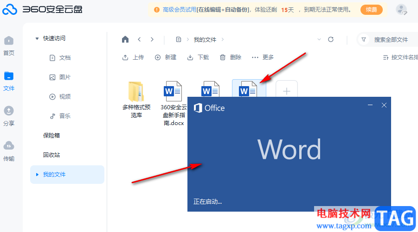This screenshot has width=418, height=232.
Task: Click the 高级会员试用 link text
Action: click(x=180, y=10)
